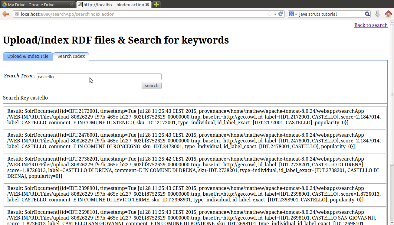
Task: Click the search magnifier icon in browser
Action: pyautogui.click(x=367, y=14)
